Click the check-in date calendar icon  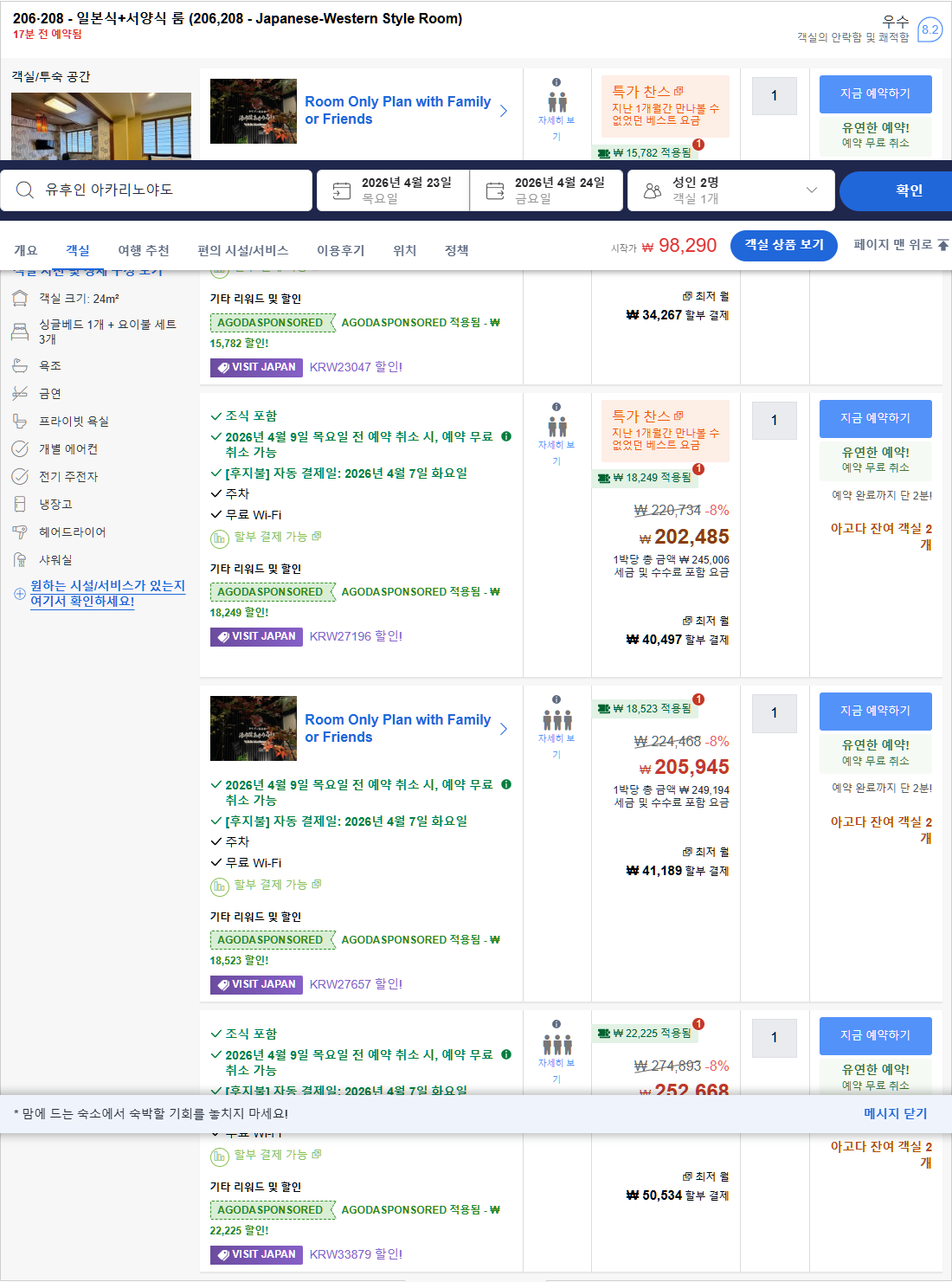[340, 190]
